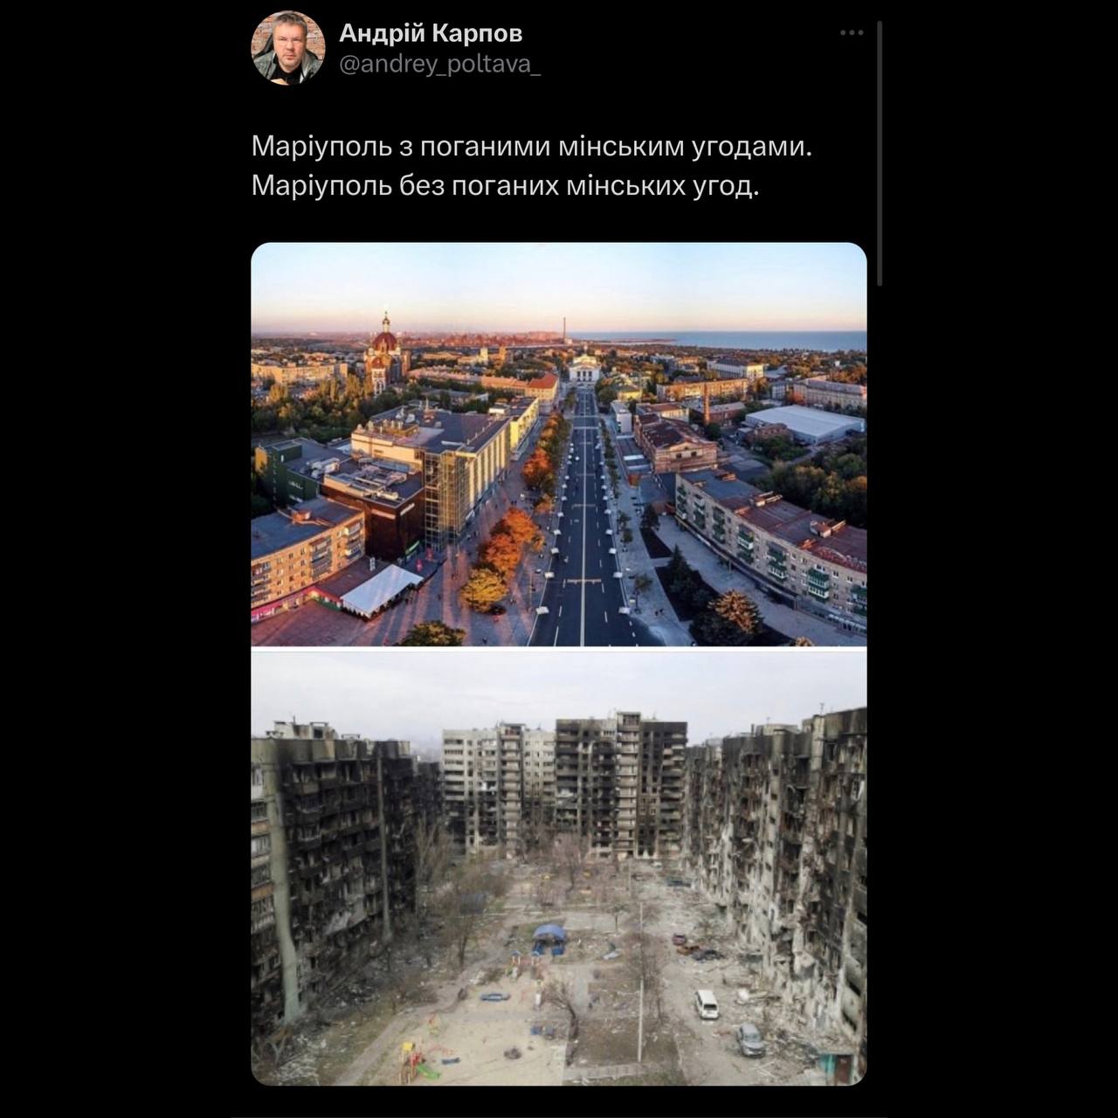Click the second line ending in мінських угод
Viewport: 1118px width, 1118px height.
click(x=506, y=186)
